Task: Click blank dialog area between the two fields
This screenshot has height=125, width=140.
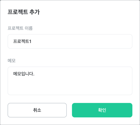Action: coord(70,53)
